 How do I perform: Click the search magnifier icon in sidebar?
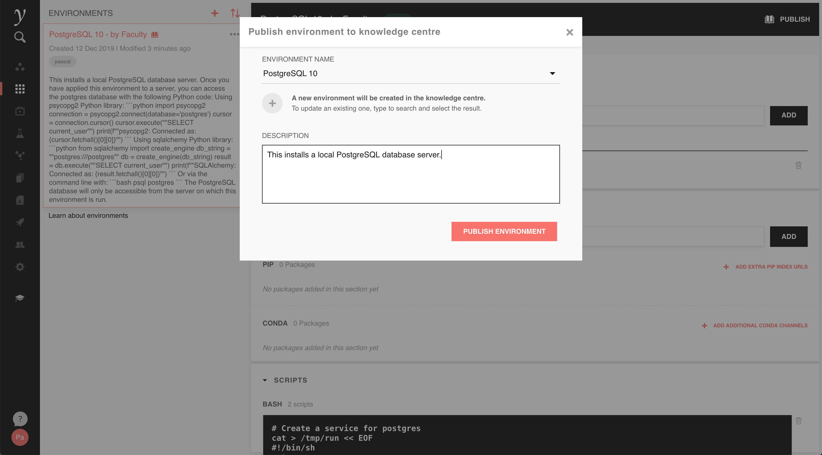click(x=20, y=37)
